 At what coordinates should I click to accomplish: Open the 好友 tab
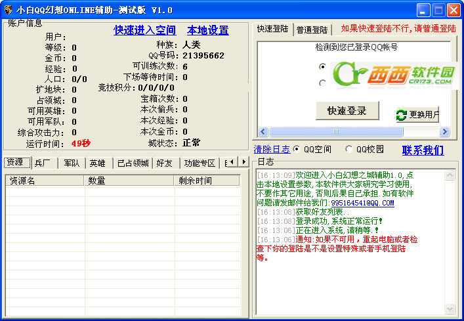(166, 163)
